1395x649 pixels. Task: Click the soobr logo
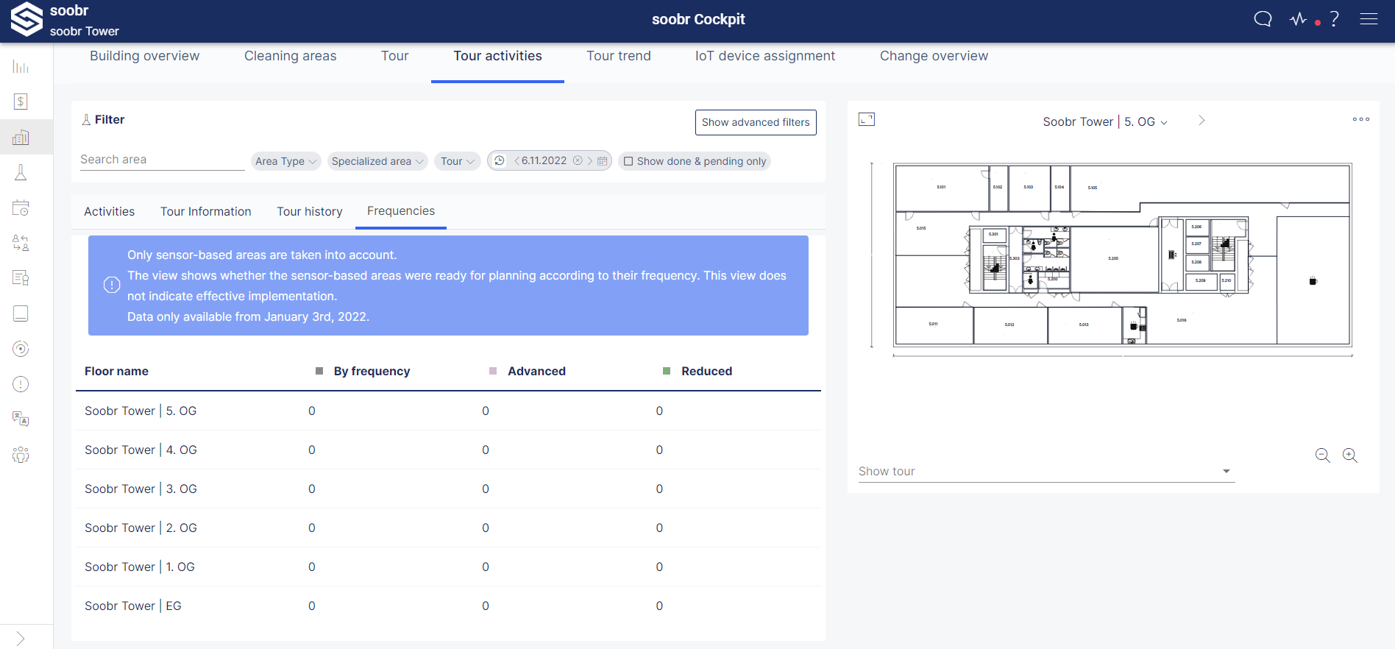(26, 19)
